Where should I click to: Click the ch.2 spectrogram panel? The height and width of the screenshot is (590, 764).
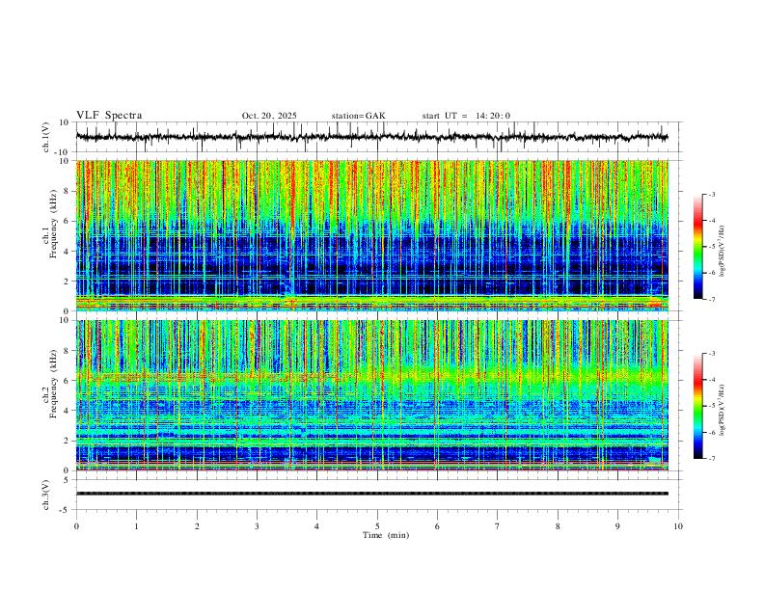372,395
